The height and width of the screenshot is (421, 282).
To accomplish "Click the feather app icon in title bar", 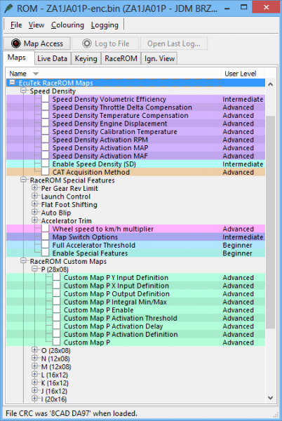I will [x=8, y=8].
